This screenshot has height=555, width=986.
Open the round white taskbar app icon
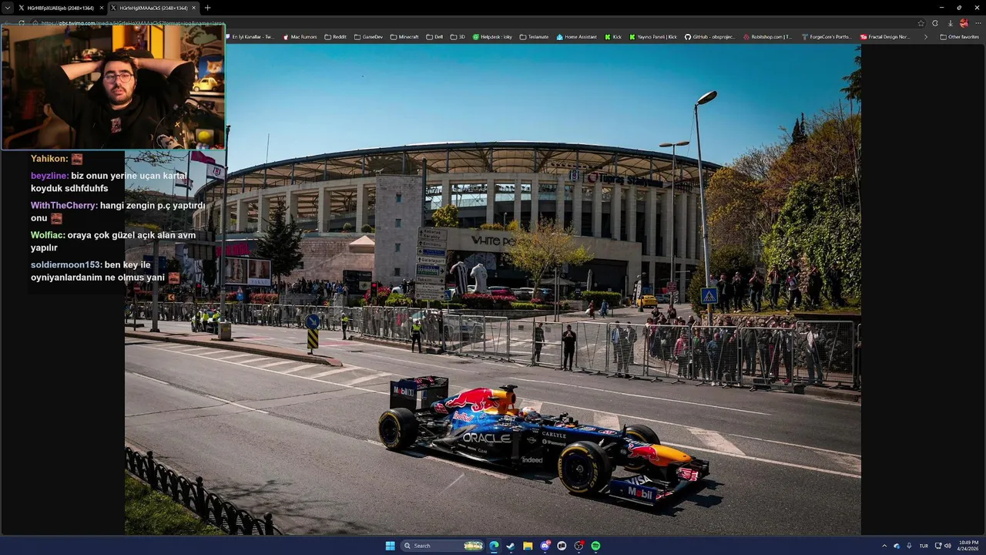tap(562, 546)
